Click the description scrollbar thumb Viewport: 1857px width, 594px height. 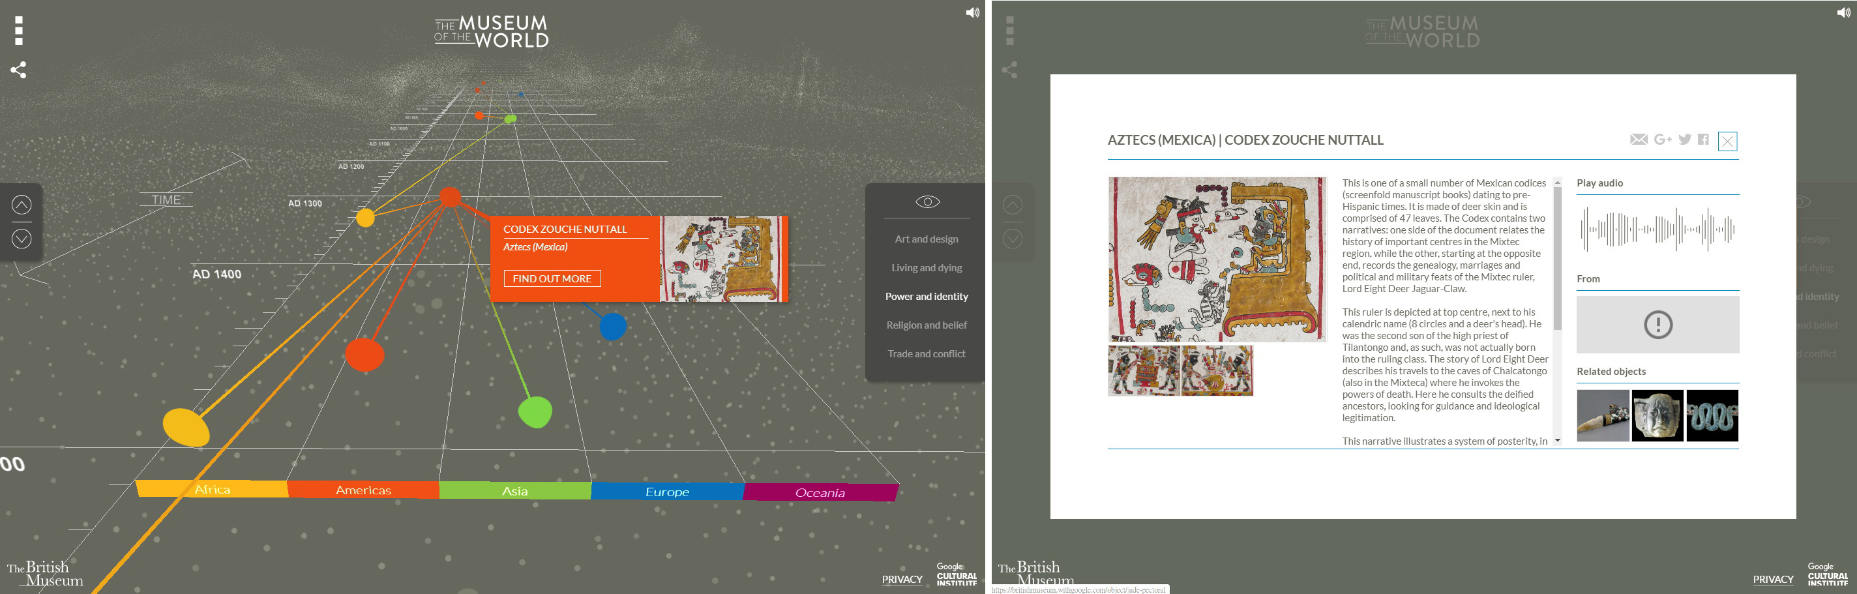point(1557,260)
